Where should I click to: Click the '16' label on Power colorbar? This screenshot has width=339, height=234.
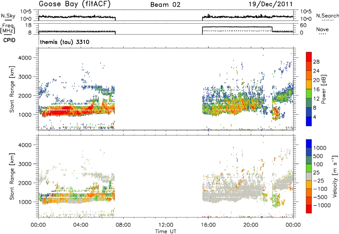tap(316, 90)
